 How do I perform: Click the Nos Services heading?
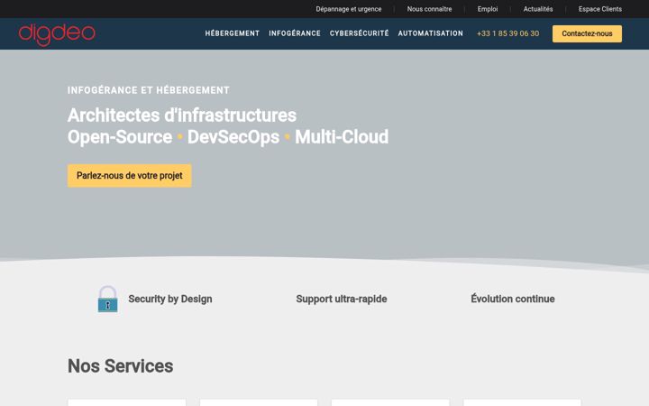click(121, 366)
